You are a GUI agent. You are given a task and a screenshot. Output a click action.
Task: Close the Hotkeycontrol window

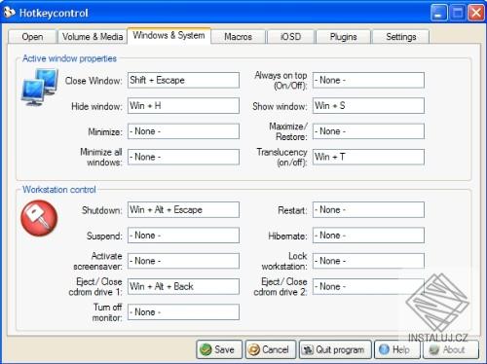[476, 14]
